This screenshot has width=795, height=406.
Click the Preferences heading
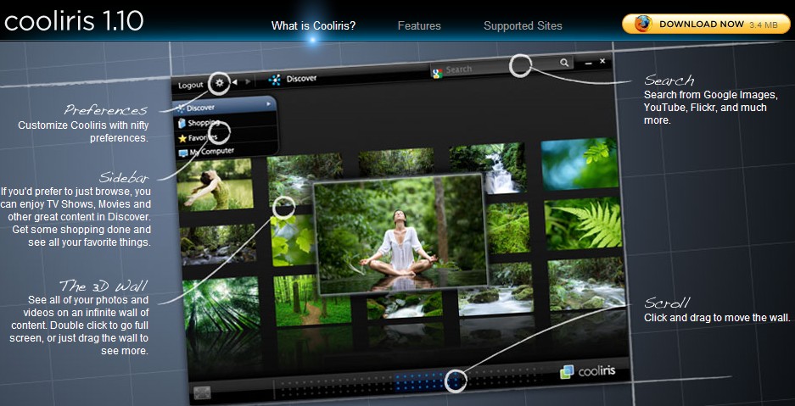106,110
